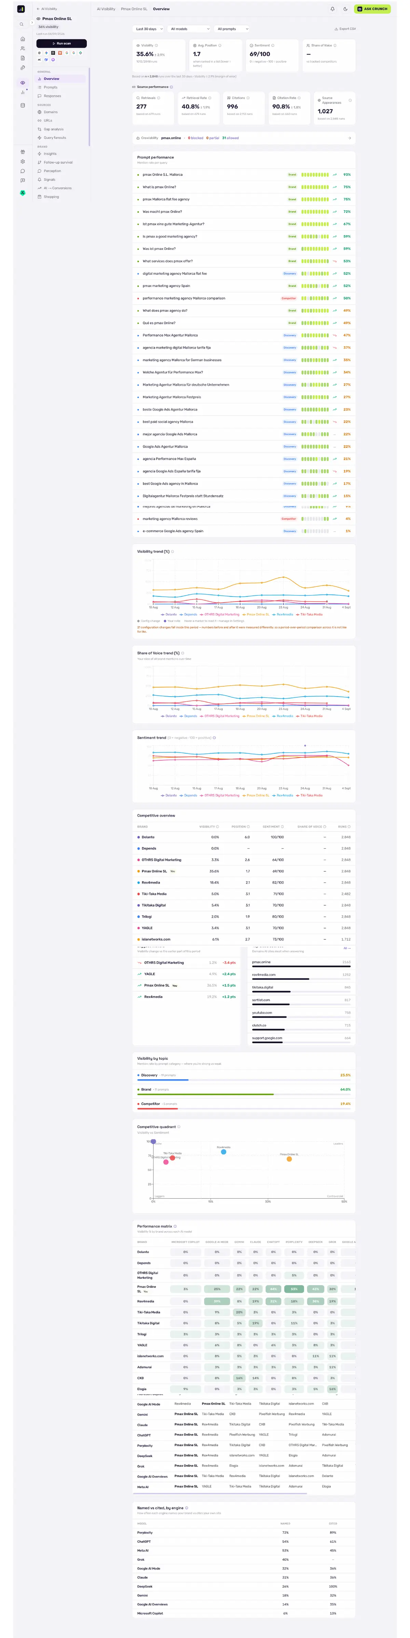This screenshot has height=1638, width=410.
Task: Open prompt 'Is pmax a good marketing agency?'
Action: click(x=244, y=237)
